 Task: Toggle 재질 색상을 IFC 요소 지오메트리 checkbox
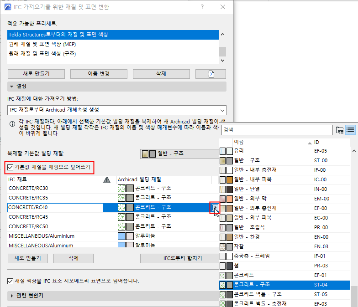click(x=10, y=281)
